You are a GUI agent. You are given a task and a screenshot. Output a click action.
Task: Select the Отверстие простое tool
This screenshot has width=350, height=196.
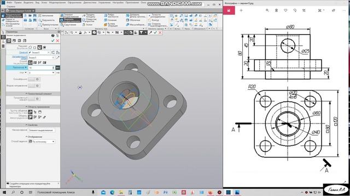pyautogui.click(x=89, y=20)
